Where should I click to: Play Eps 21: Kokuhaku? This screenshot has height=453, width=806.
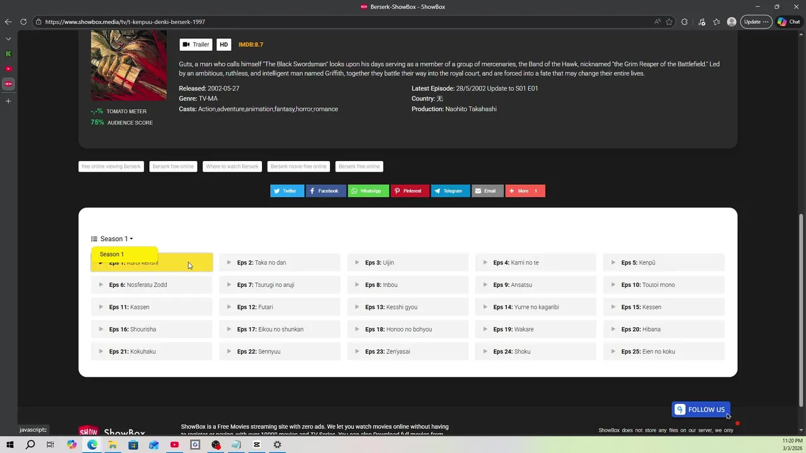pos(152,352)
